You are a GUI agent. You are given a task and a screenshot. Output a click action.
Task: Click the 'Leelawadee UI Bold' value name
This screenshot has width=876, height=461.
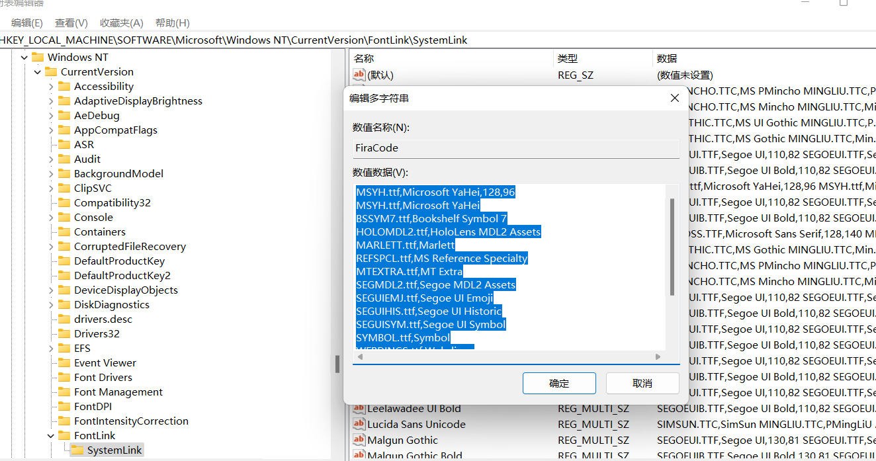(x=414, y=409)
